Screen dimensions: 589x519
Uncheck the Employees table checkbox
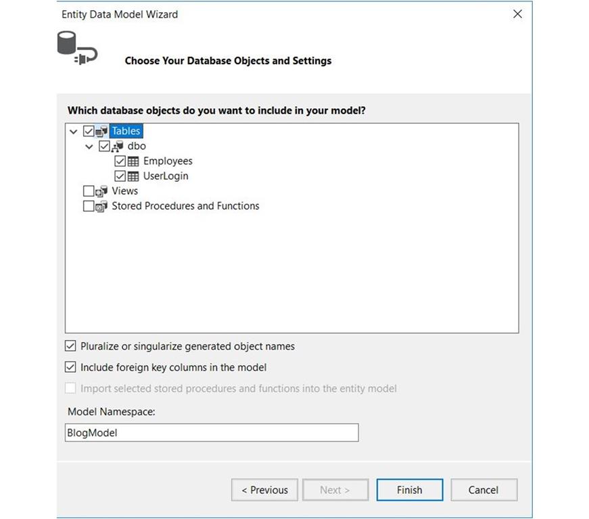point(120,161)
